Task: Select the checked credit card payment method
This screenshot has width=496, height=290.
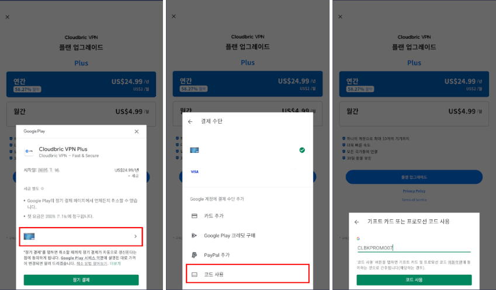Action: (x=247, y=150)
